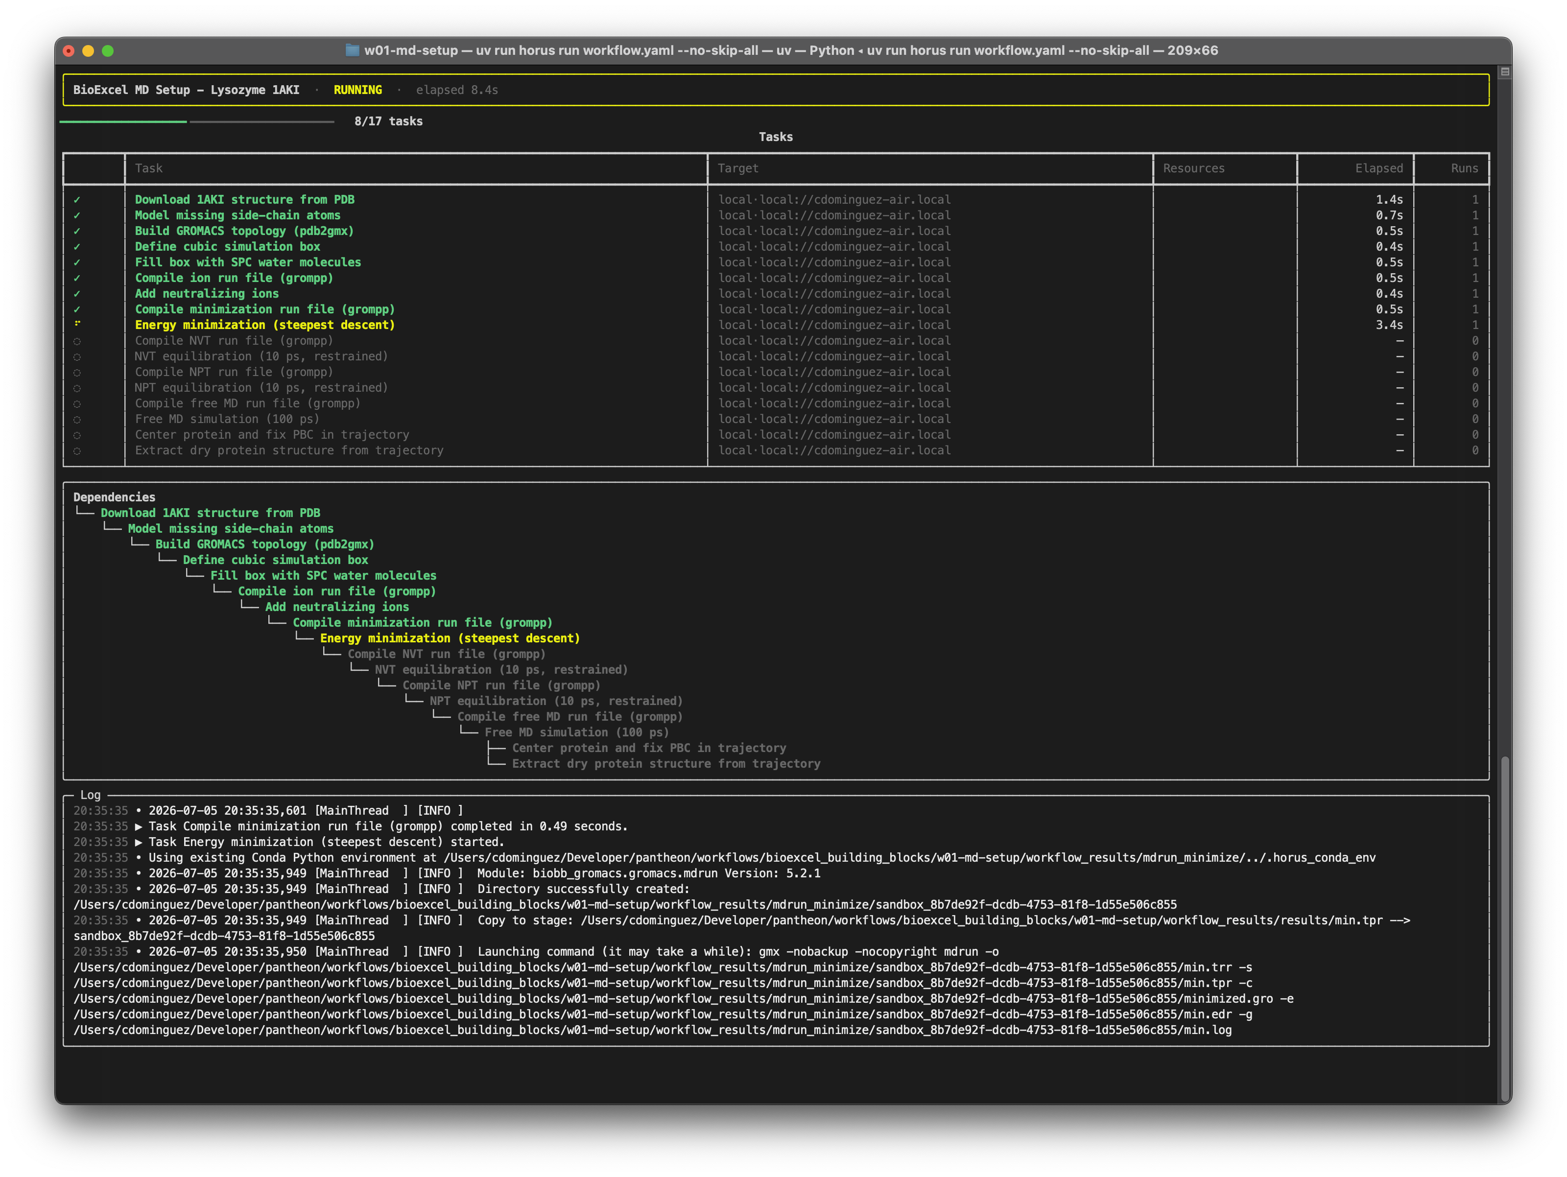Viewport: 1567px width, 1177px height.
Task: Select Fill box with SPC water in Dependencies tree
Action: pyautogui.click(x=324, y=575)
